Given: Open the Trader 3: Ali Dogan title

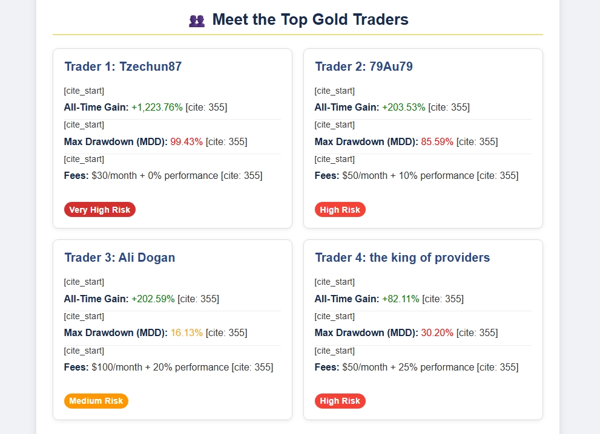Looking at the screenshot, I should point(120,257).
